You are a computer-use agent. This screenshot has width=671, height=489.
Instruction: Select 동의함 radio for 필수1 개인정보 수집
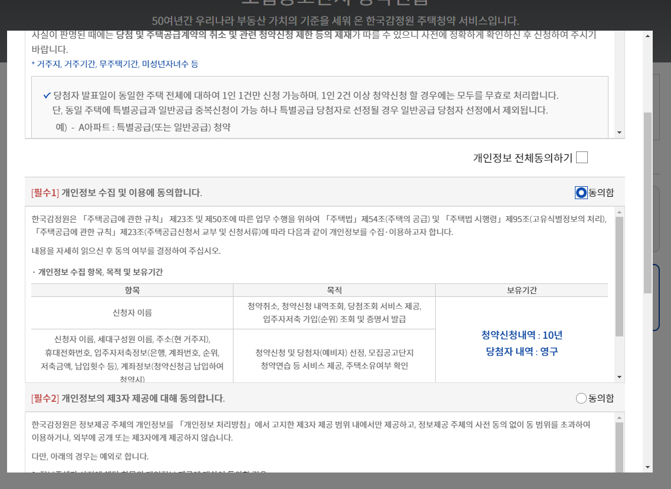[x=581, y=193]
